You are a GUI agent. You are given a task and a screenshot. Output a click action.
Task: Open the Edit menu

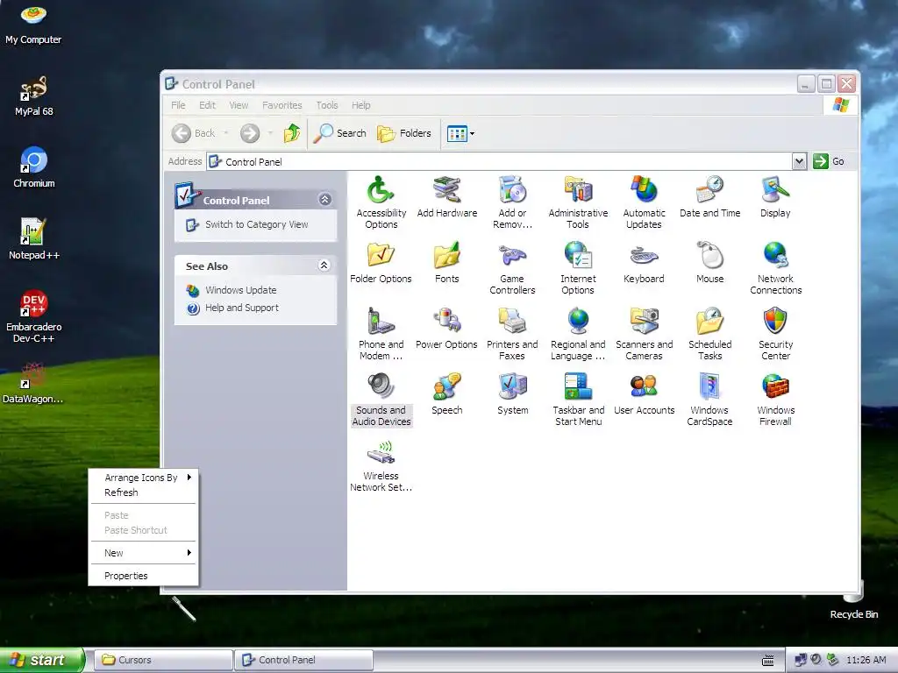pos(207,105)
